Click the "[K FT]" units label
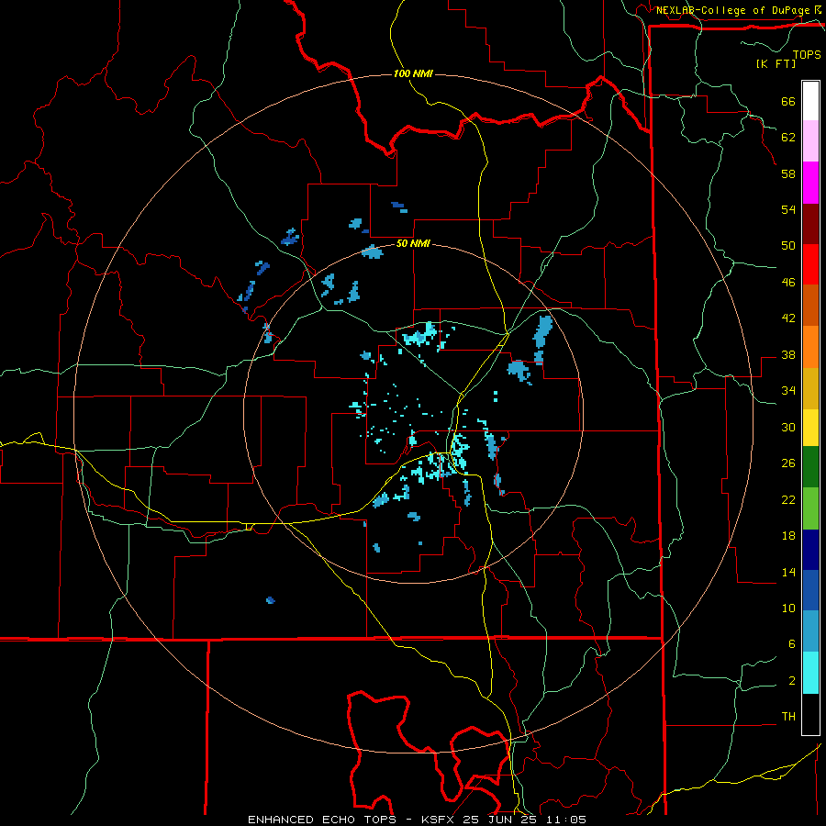Image resolution: width=826 pixels, height=826 pixels. click(x=776, y=63)
